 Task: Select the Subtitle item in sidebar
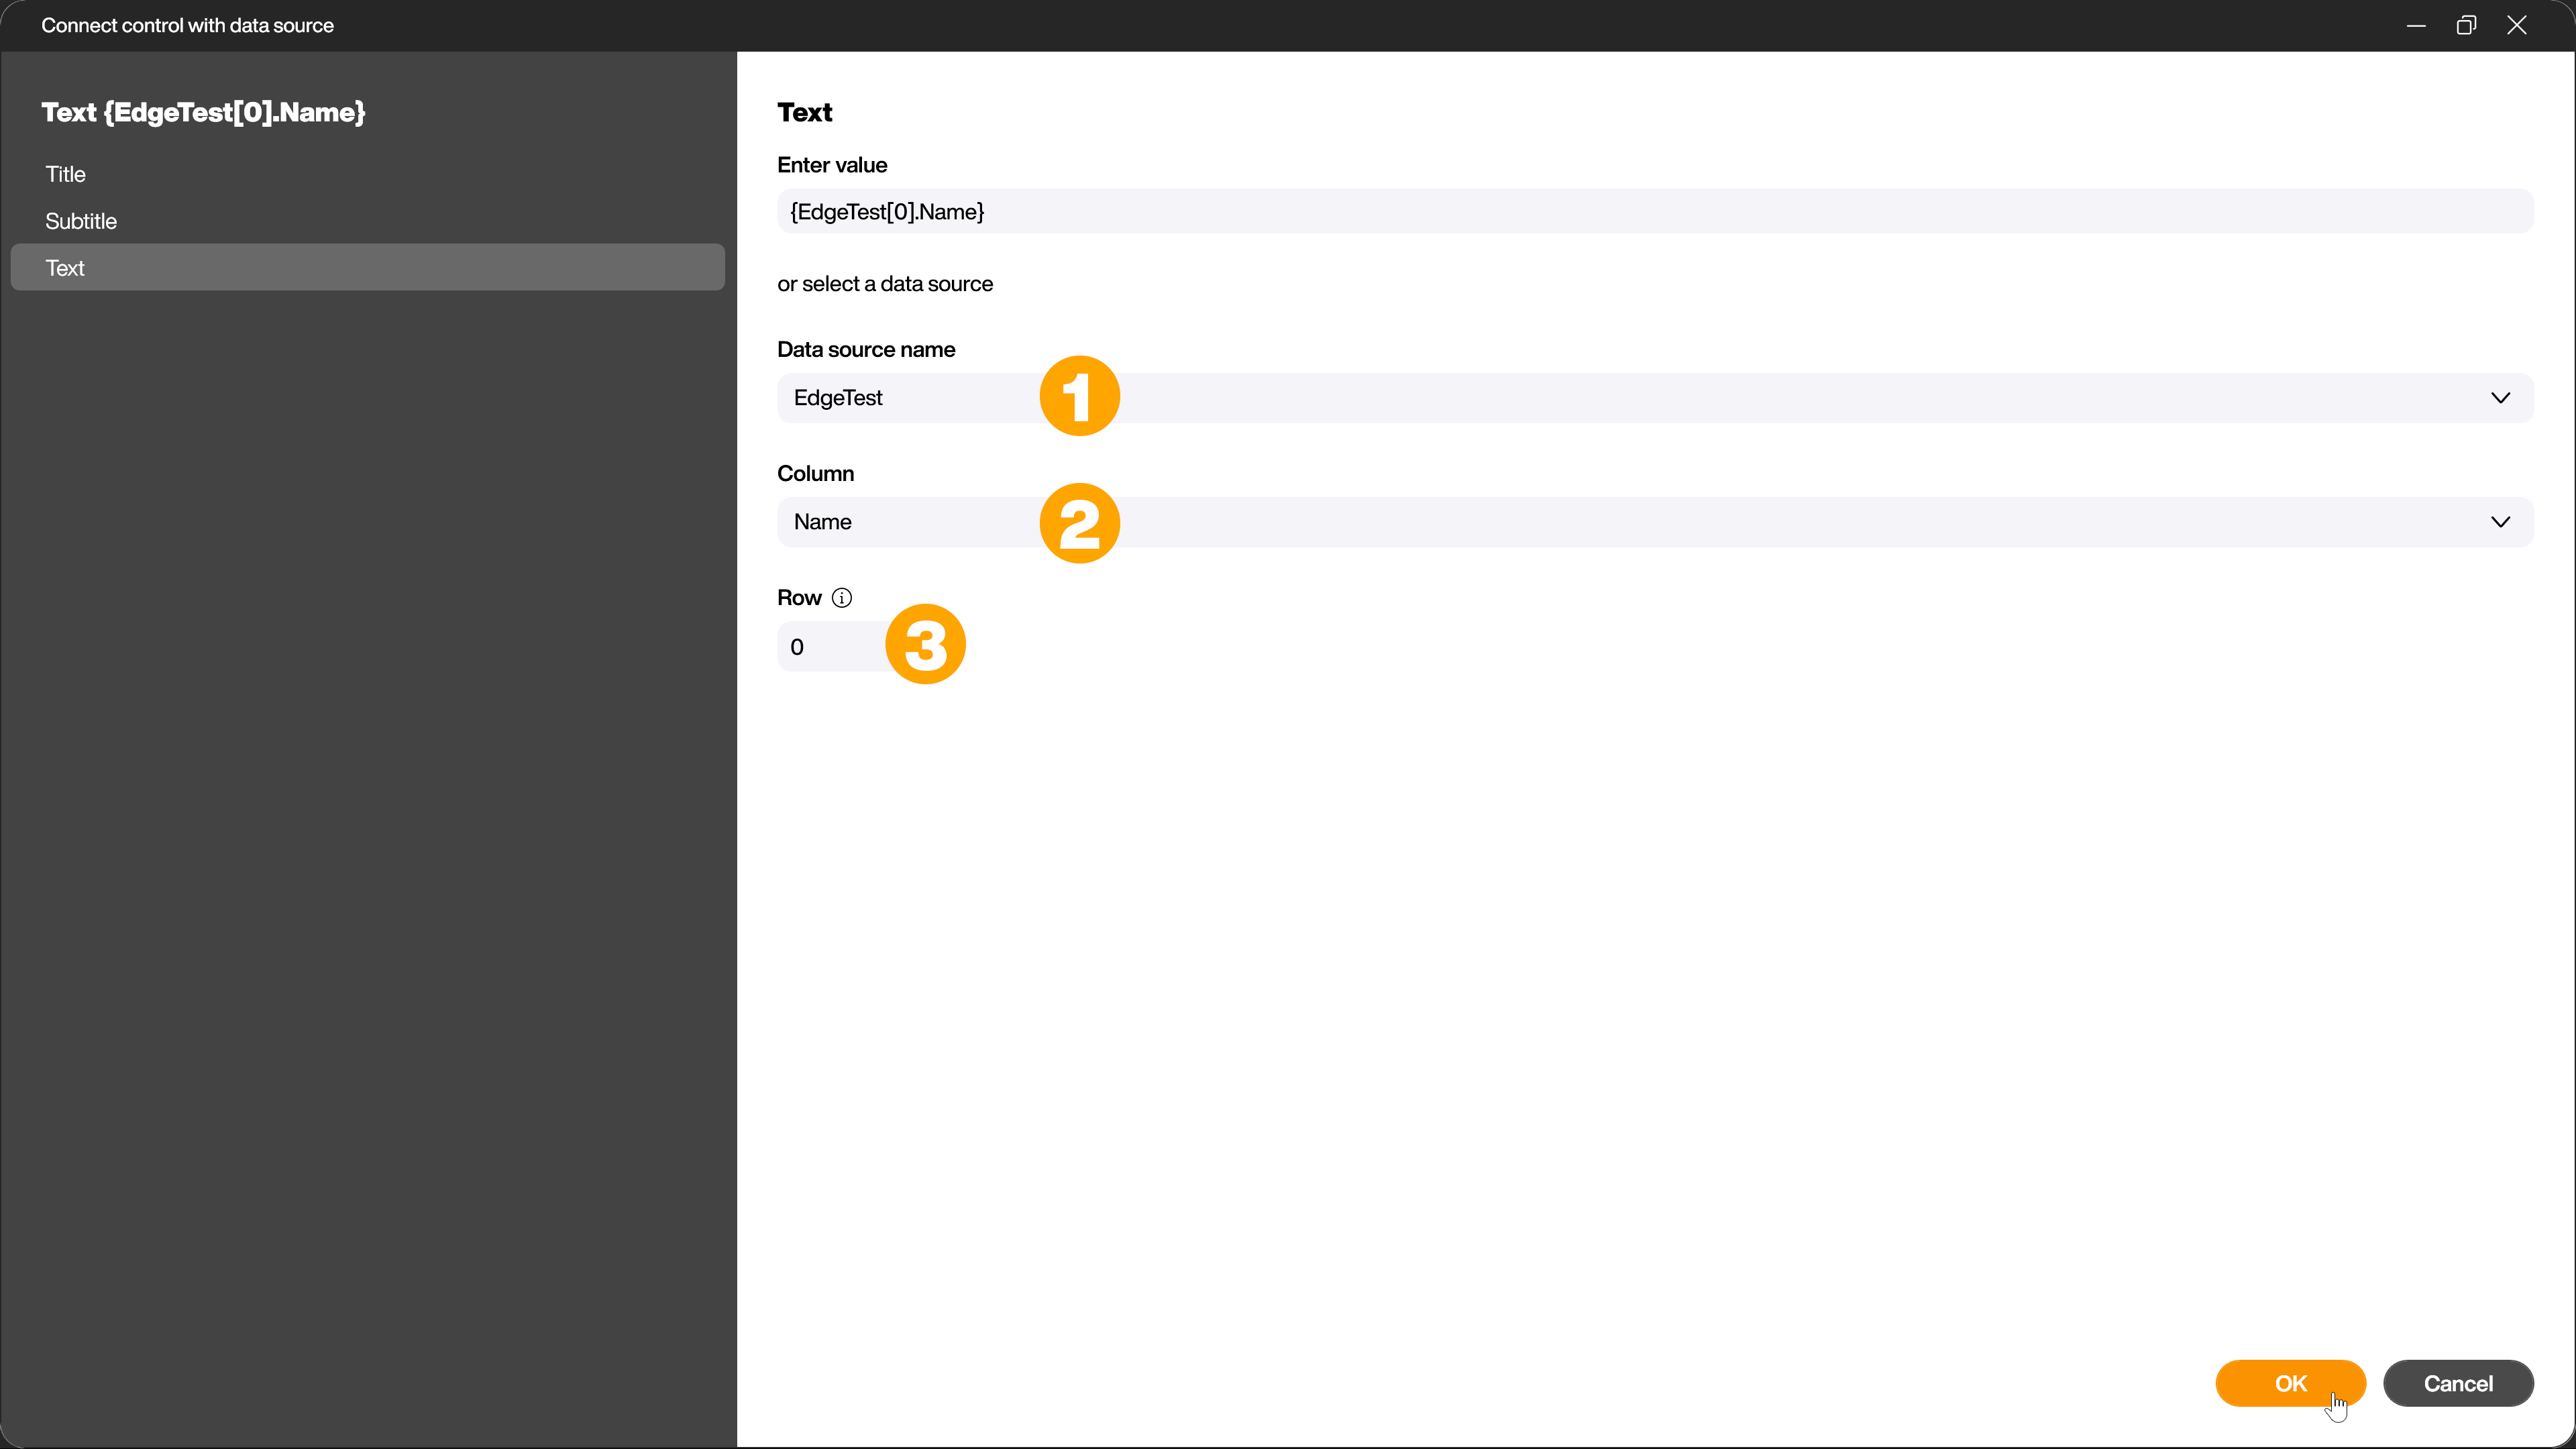367,221
